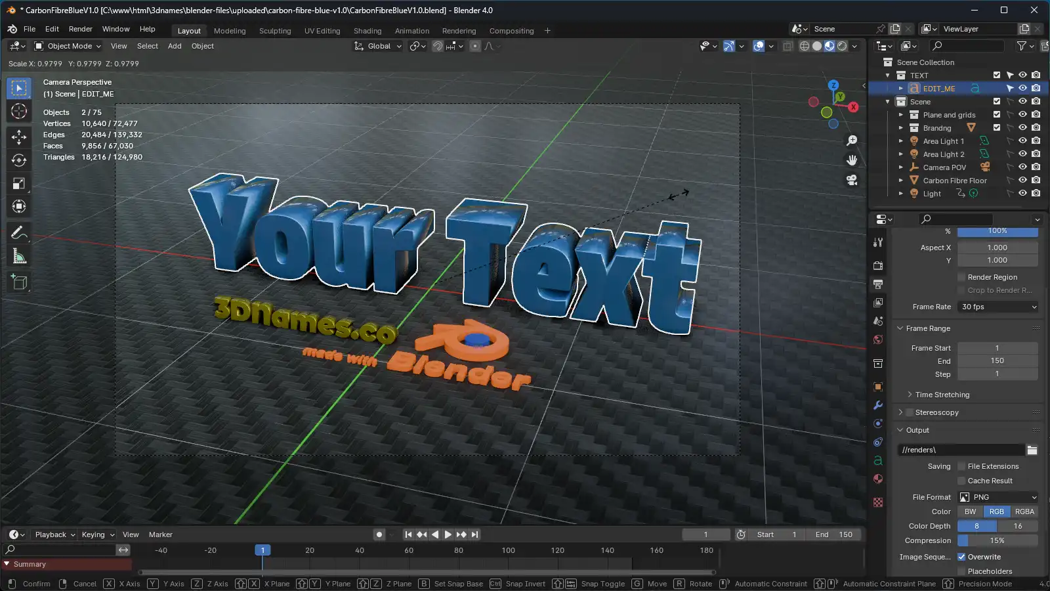Select RGBA color mode button
The width and height of the screenshot is (1050, 591).
[1024, 512]
